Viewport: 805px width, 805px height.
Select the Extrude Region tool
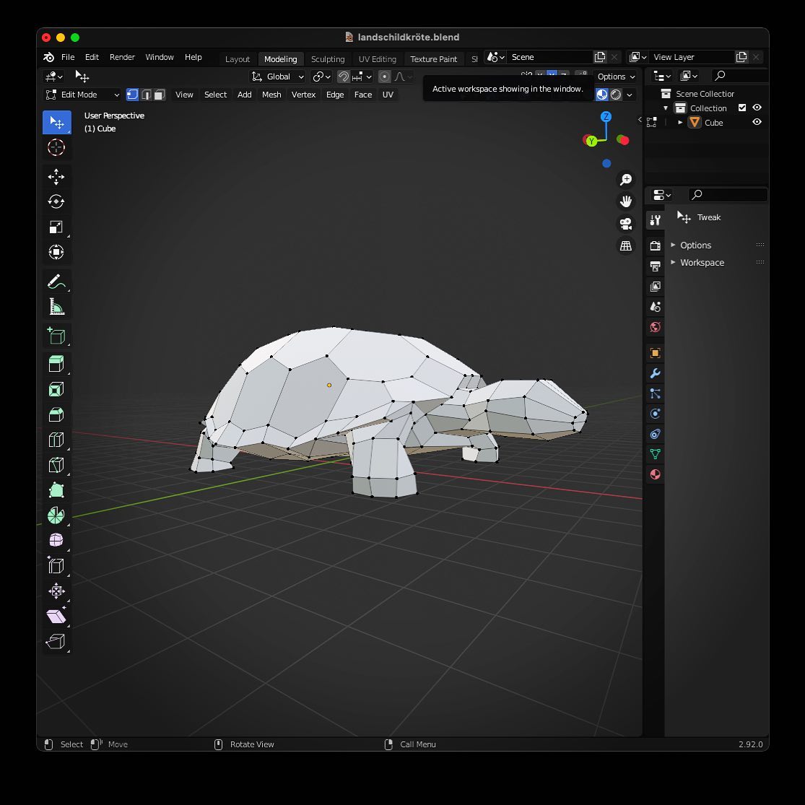coord(56,363)
